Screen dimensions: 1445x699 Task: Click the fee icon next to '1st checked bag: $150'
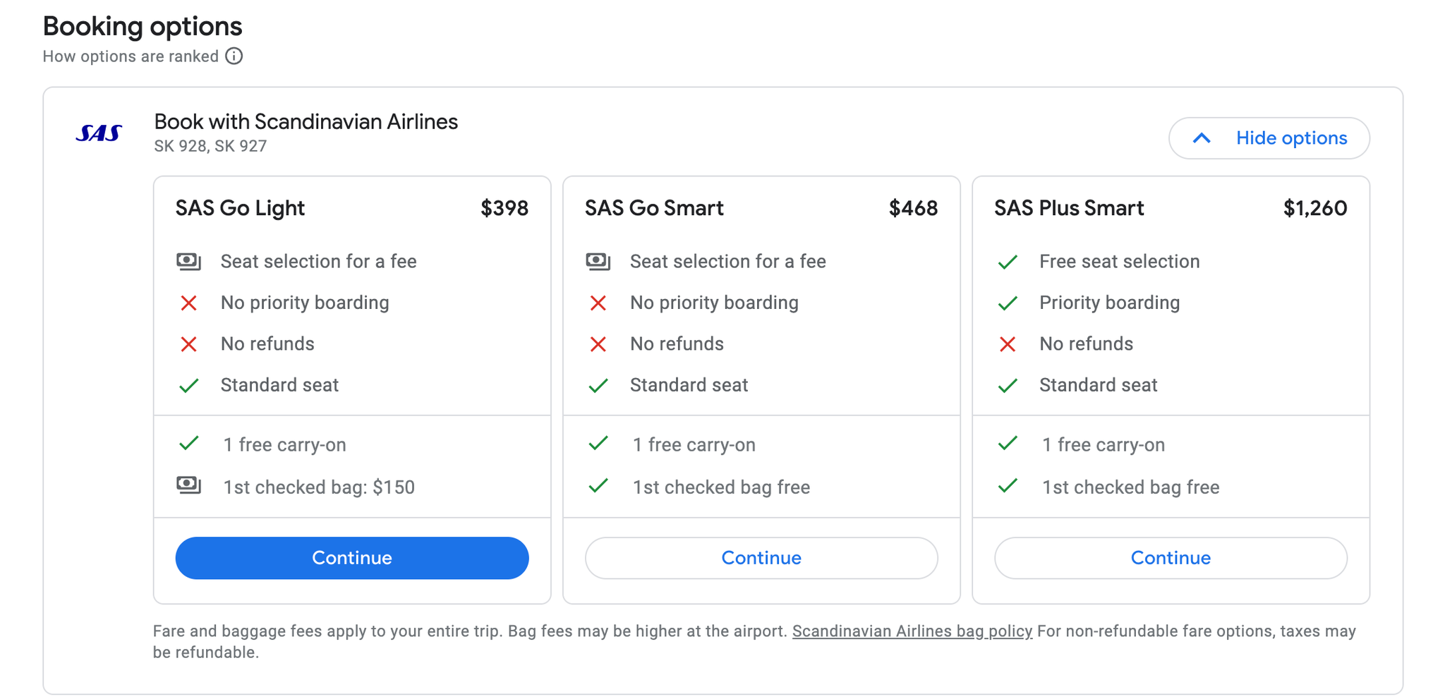tap(189, 486)
